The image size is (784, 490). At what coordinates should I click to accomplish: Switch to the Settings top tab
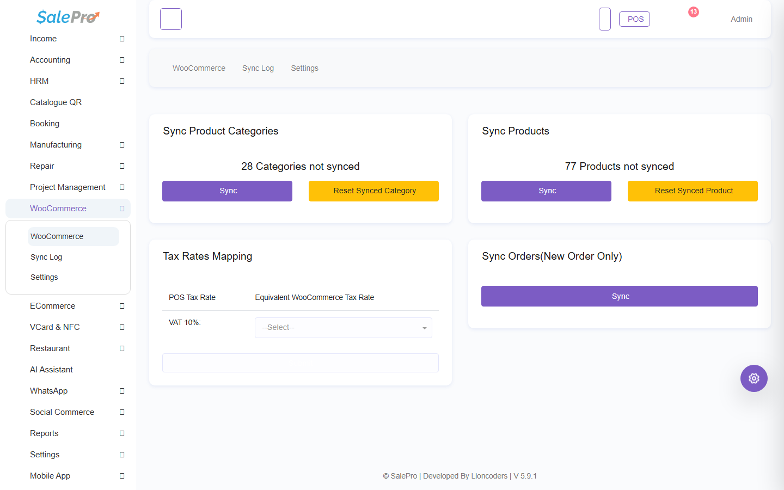point(305,68)
